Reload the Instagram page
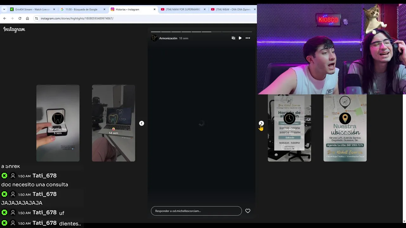The width and height of the screenshot is (406, 228). pos(20,18)
